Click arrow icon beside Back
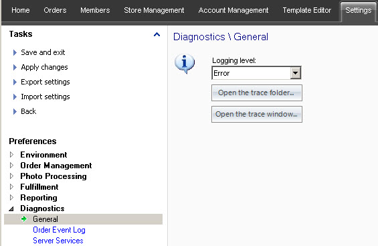The image size is (378, 246). pyautogui.click(x=15, y=111)
